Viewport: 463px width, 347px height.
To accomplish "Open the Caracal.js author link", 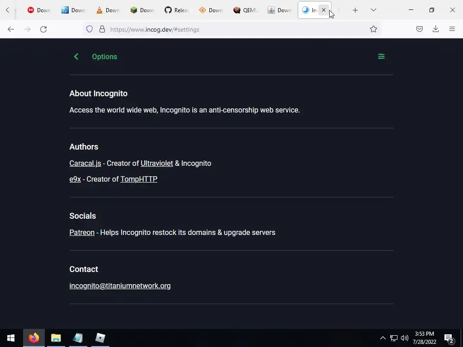I will (85, 163).
